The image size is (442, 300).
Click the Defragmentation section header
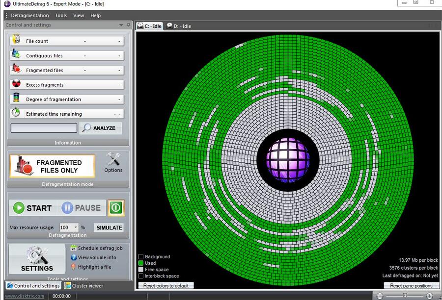click(68, 235)
